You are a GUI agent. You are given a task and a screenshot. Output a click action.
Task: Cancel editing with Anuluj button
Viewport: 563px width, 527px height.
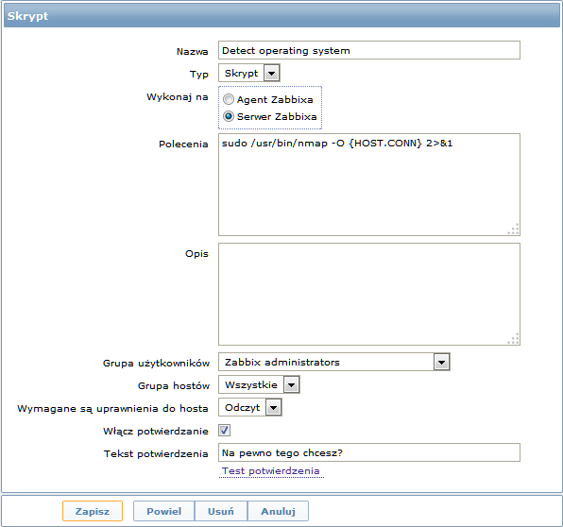coord(278,511)
